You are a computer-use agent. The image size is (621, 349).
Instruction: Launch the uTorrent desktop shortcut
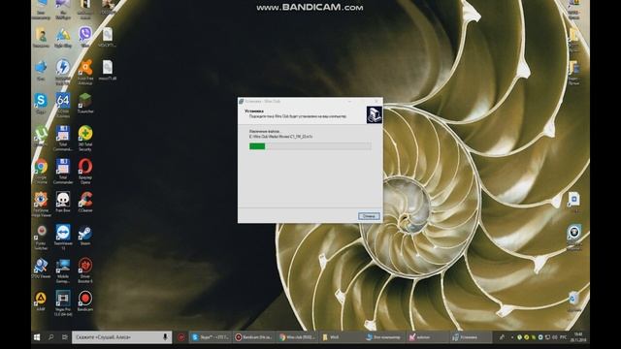click(x=41, y=137)
